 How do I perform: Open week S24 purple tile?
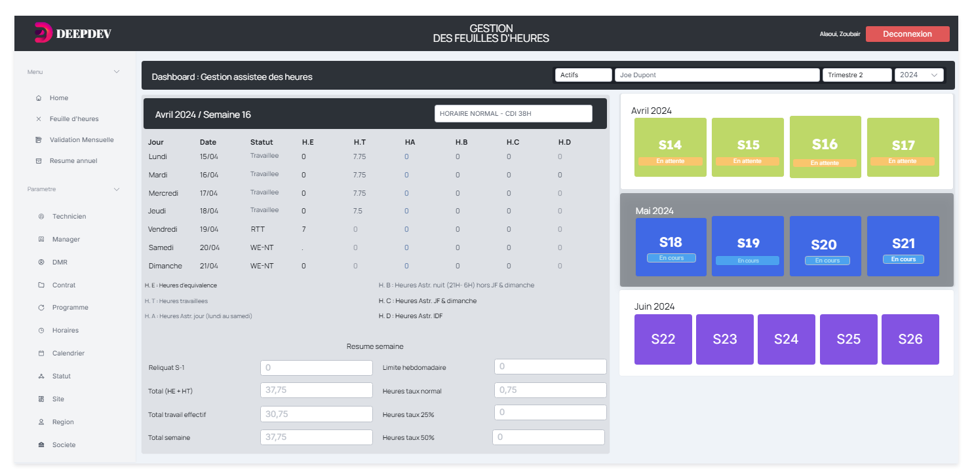click(x=786, y=339)
